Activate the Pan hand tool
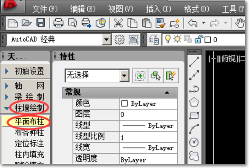 point(240,23)
